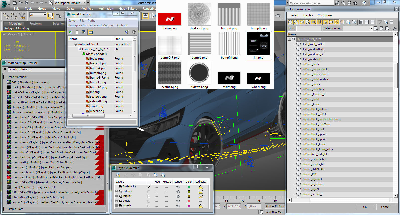This screenshot has width=400, height=215.
Task: Click the Bind to Space Warp icon
Action: coord(22,16)
